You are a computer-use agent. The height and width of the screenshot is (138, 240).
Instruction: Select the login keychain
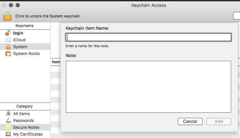tap(18, 33)
